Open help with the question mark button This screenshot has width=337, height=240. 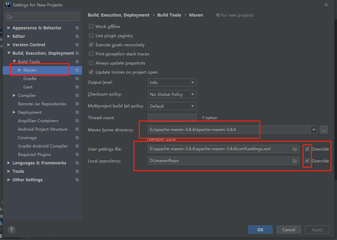11,230
